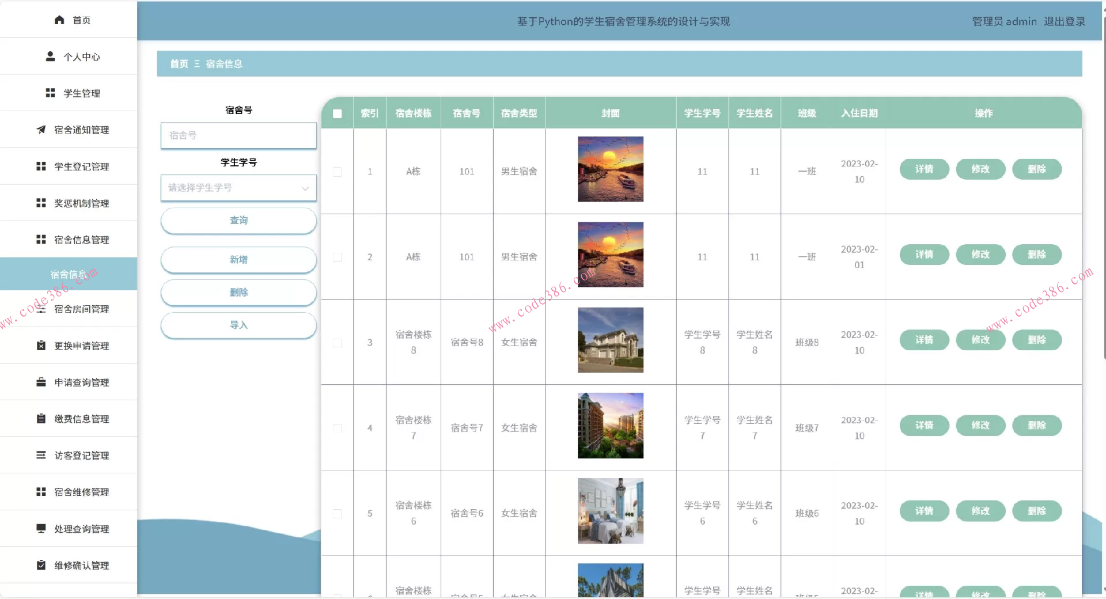Click the clipboard icon beside 缴费信息管理
Viewport: 1106px width, 599px height.
click(41, 419)
